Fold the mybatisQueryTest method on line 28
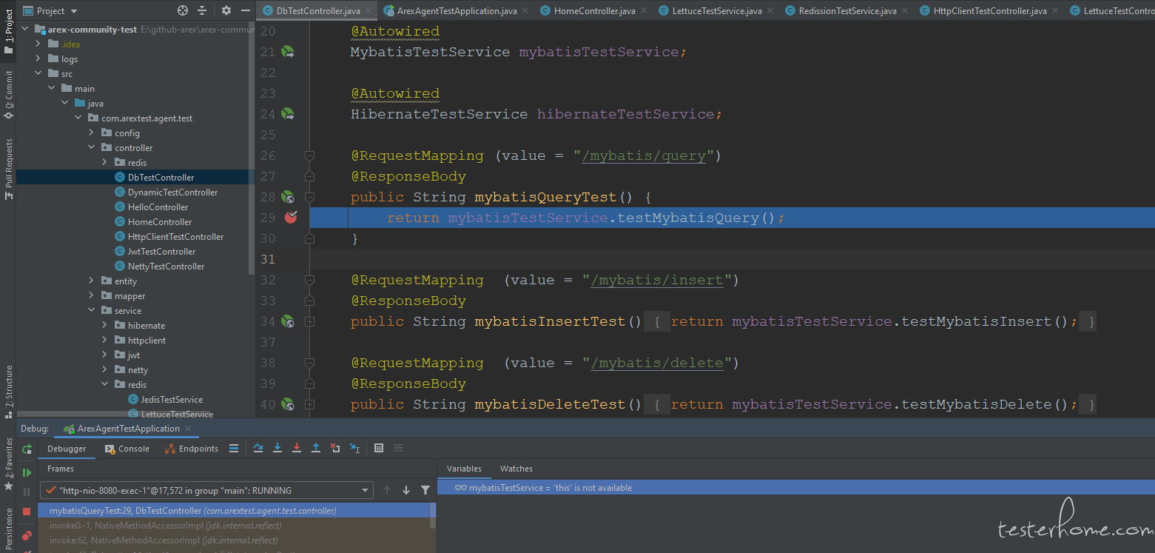This screenshot has height=553, width=1155. click(x=309, y=197)
